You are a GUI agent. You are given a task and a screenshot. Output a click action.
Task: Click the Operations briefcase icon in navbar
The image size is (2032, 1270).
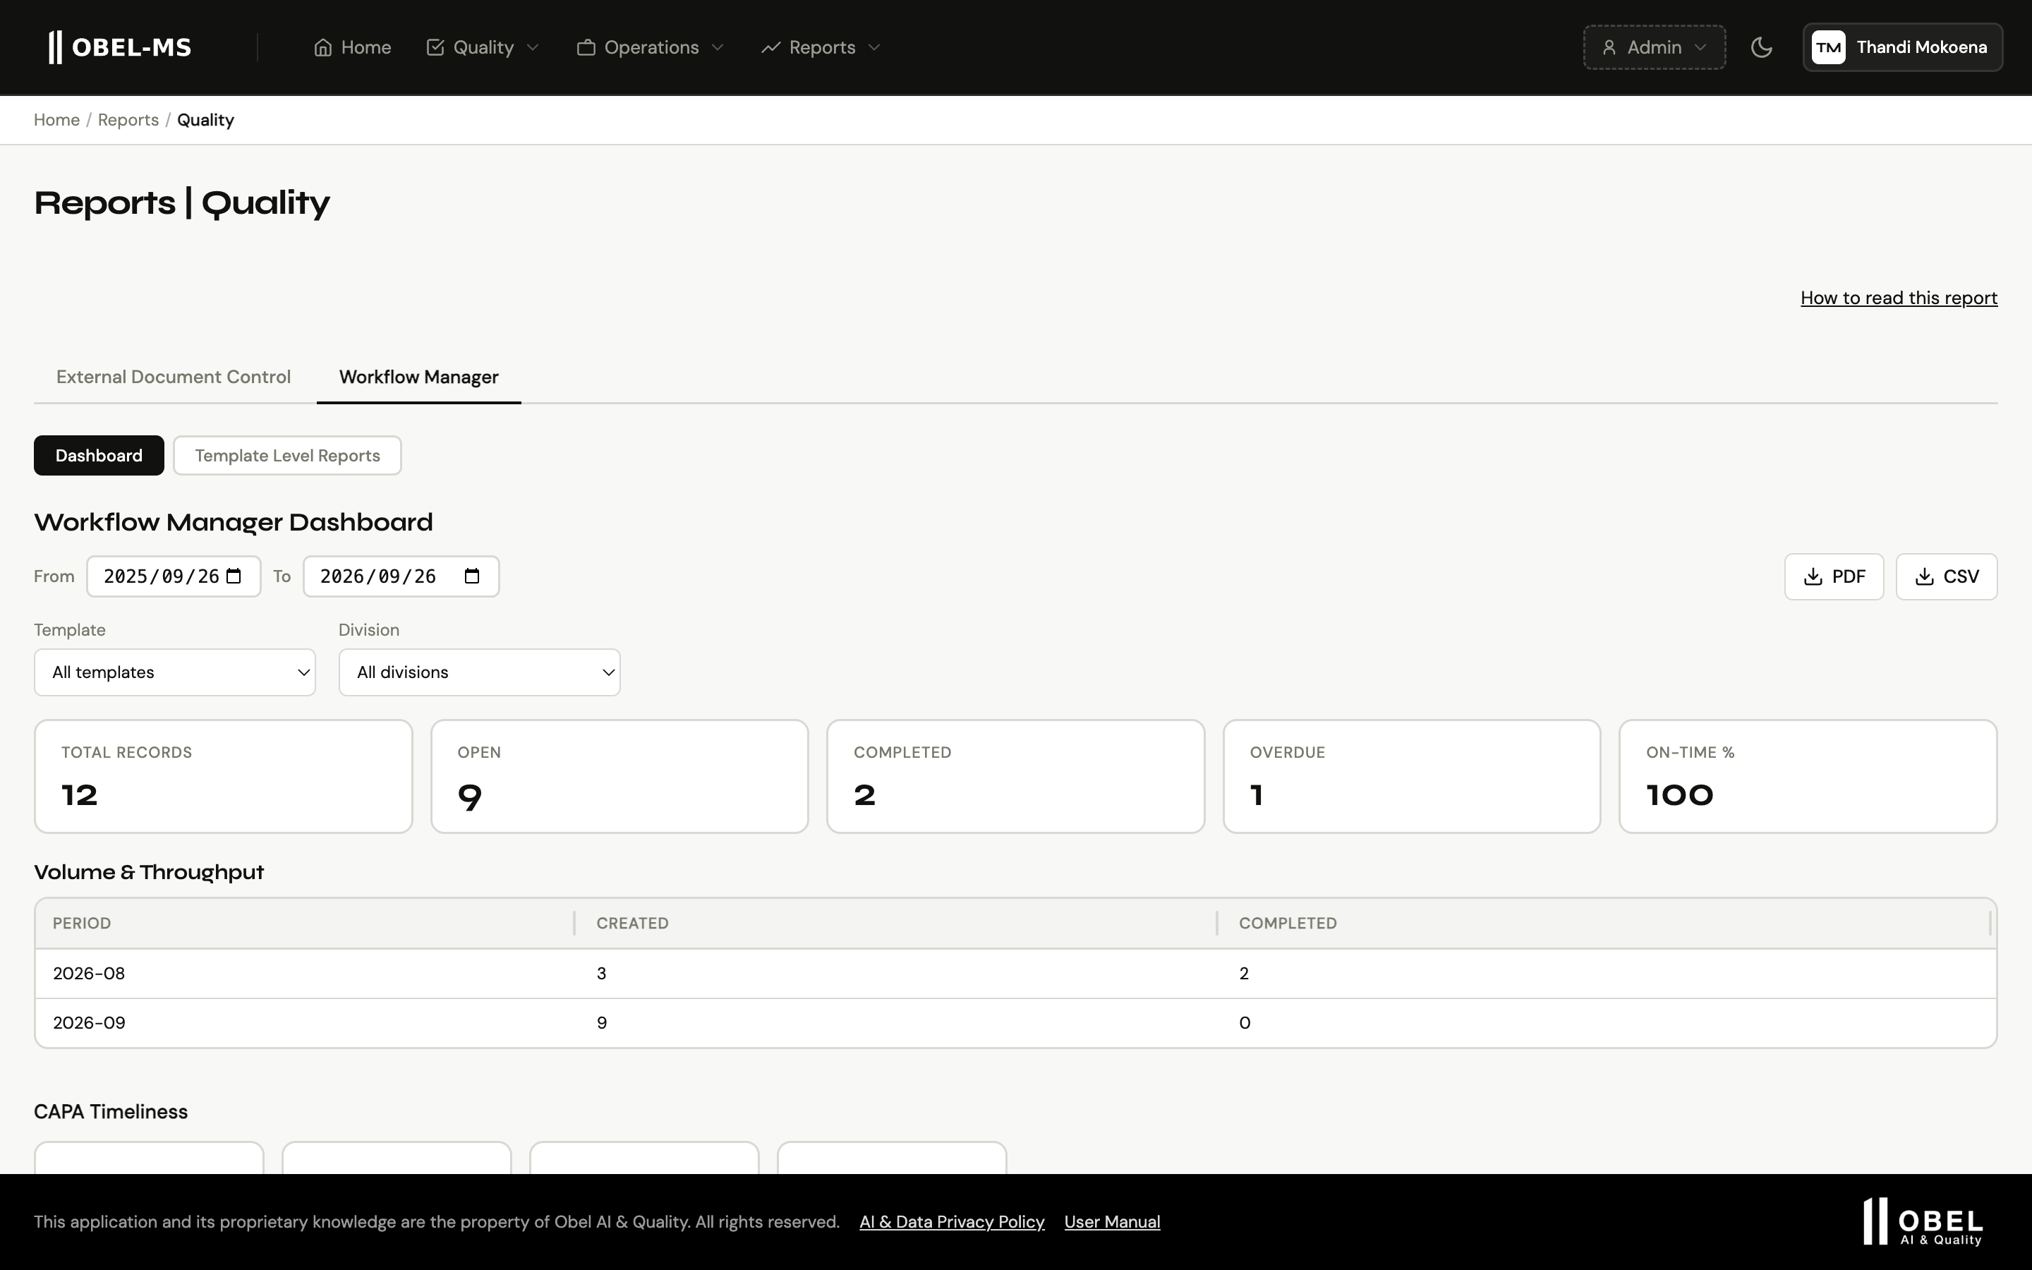586,47
